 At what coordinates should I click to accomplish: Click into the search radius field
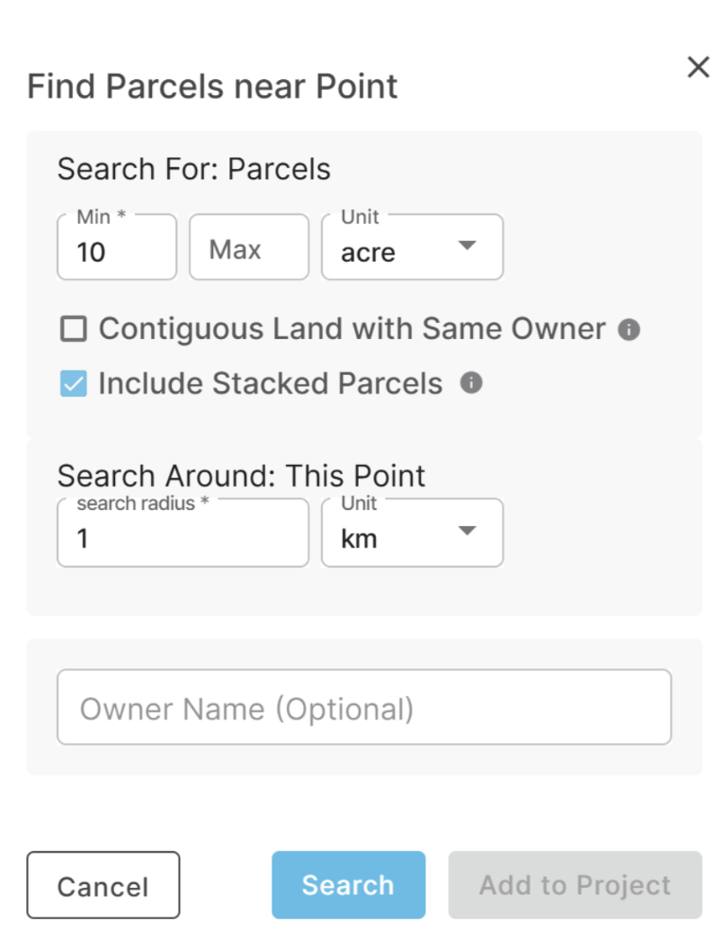[x=183, y=532]
